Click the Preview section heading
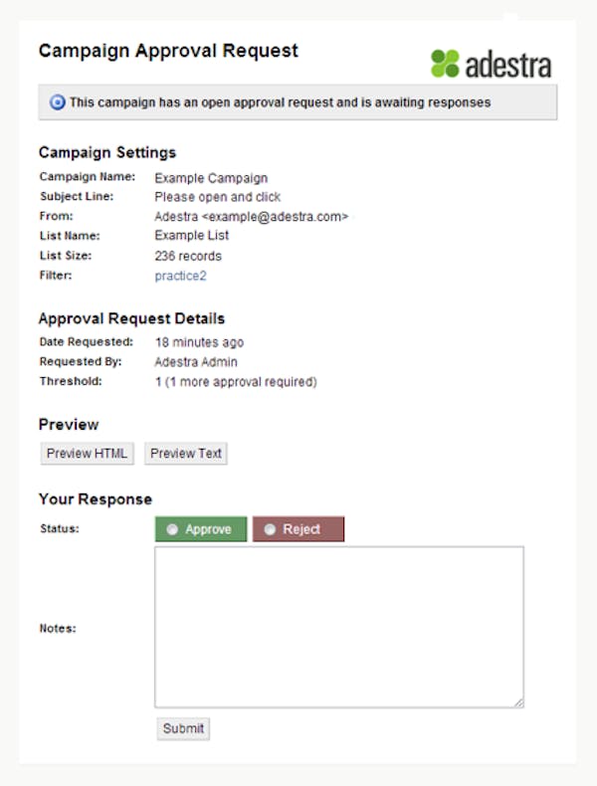The image size is (597, 786). 69,425
